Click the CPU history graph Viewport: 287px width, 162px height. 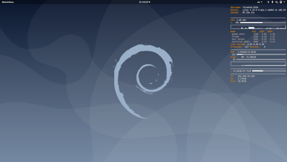(258, 27)
